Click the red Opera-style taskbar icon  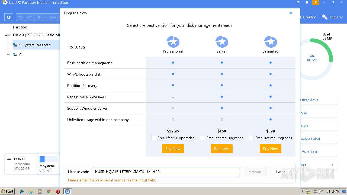pyautogui.click(x=58, y=191)
